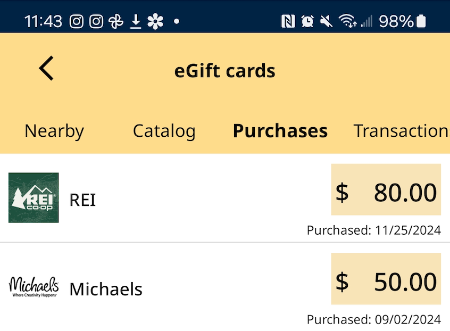
Task: Tap the second Instagram notification icon
Action: point(96,21)
